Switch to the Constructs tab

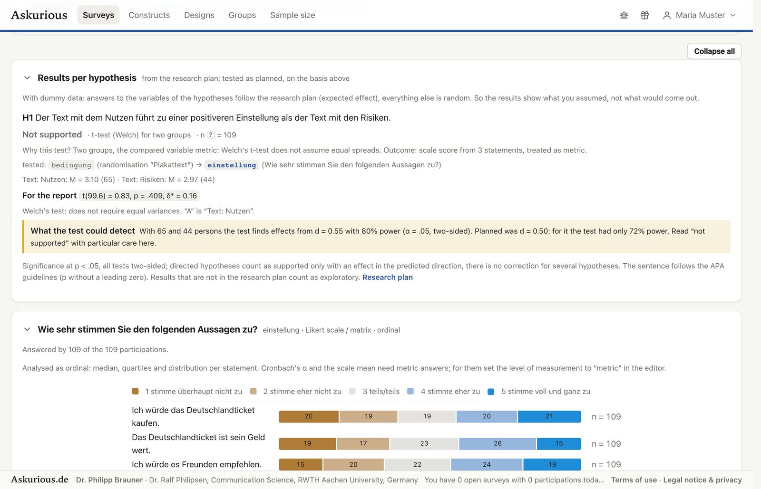point(149,15)
